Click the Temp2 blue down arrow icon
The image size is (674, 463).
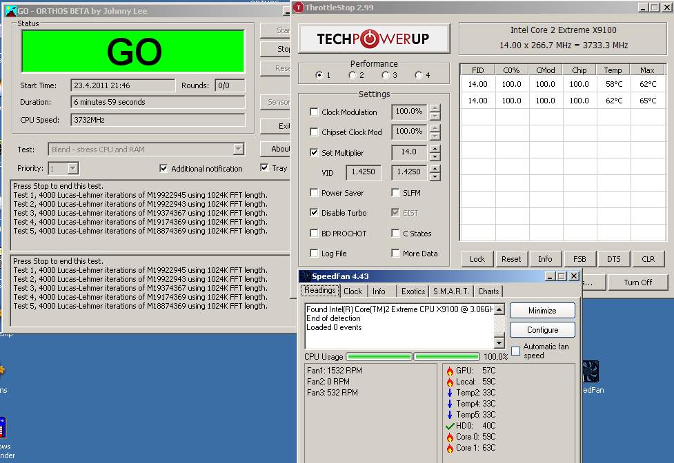coord(450,393)
